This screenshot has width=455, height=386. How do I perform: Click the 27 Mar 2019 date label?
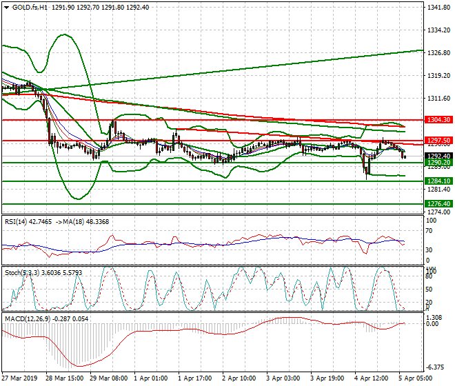point(19,378)
